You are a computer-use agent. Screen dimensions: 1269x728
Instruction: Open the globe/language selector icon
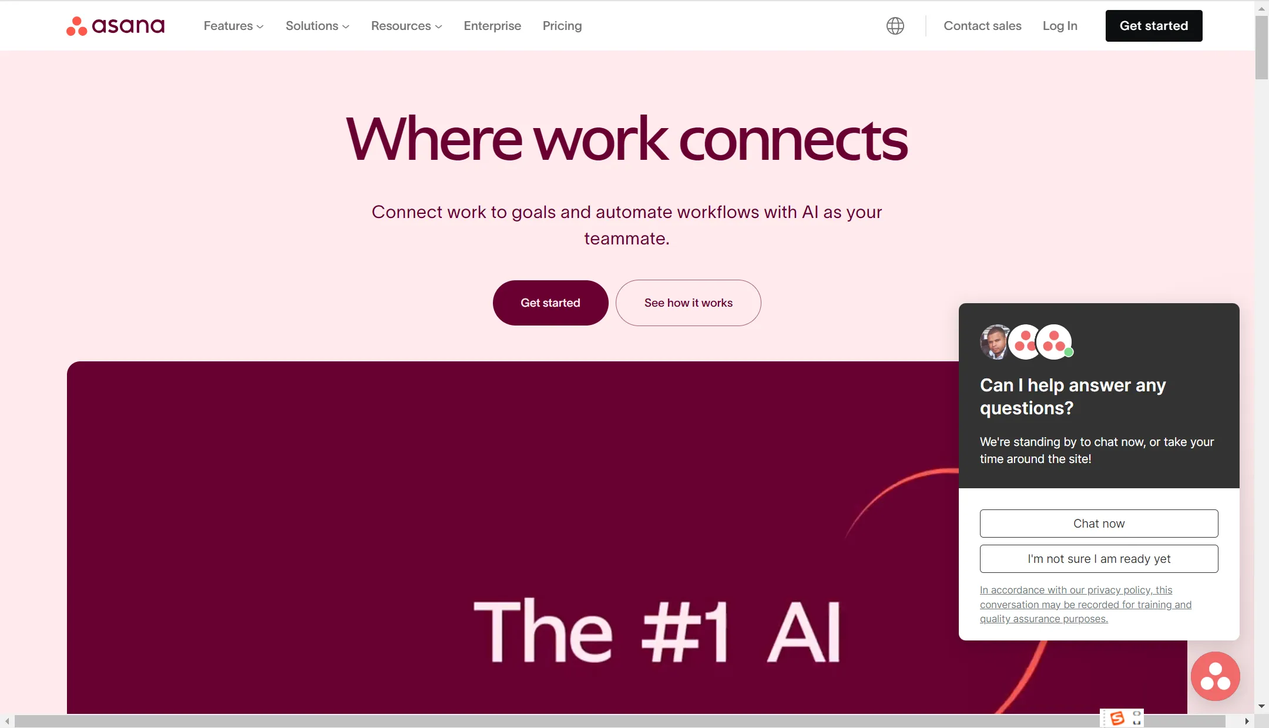894,25
